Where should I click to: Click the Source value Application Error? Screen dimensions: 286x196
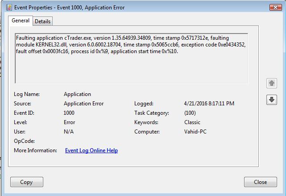point(83,104)
